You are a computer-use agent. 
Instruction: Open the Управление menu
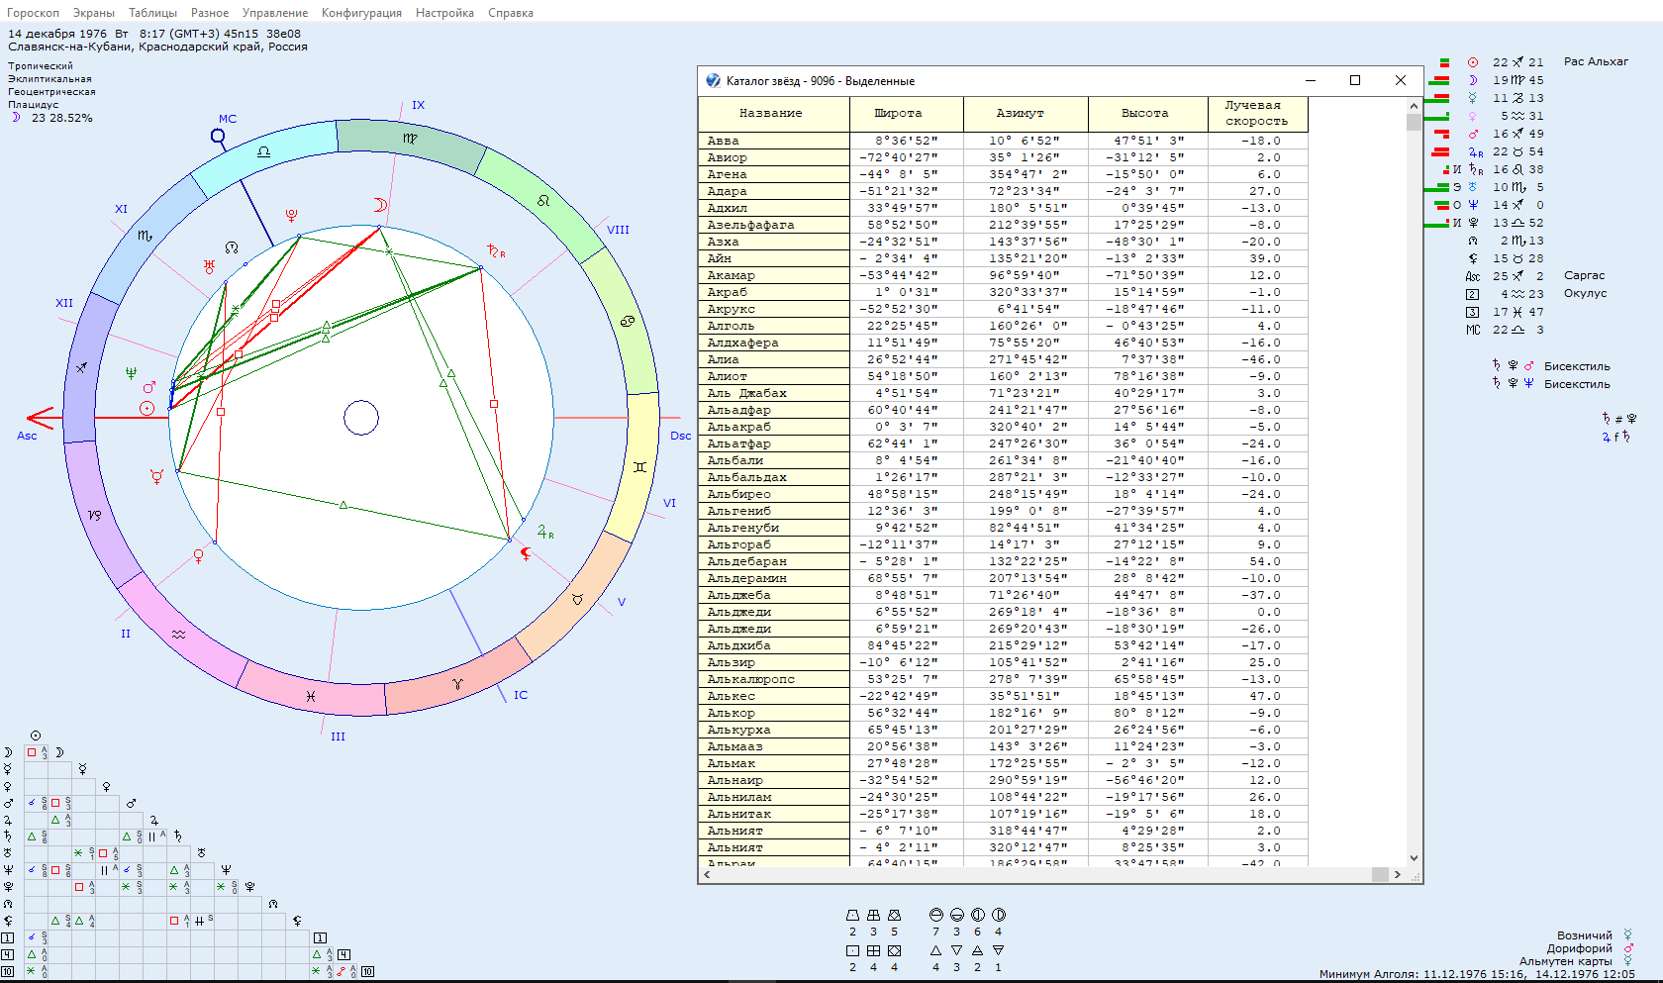tap(275, 13)
